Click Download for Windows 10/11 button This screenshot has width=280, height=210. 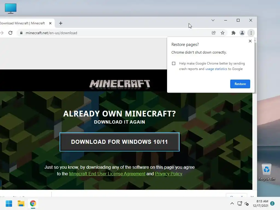[119, 142]
